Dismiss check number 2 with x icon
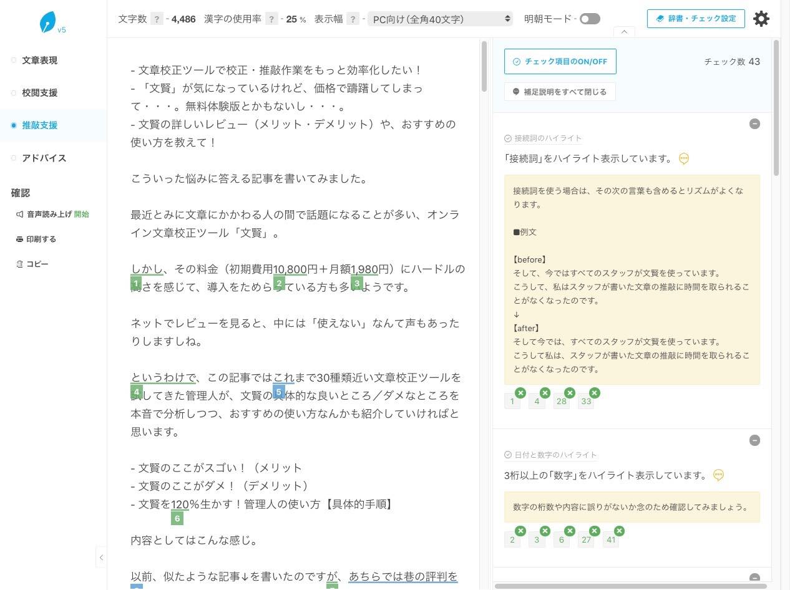 (x=520, y=531)
